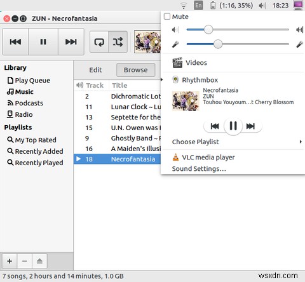
Task: Click the 18:23 clock in top panel
Action: 280,5
